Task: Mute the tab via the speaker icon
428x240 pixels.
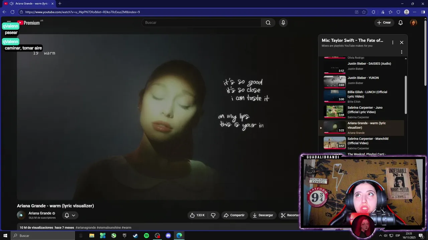Action: [11, 4]
